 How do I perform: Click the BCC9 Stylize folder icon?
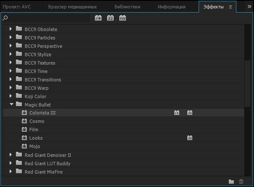[x=19, y=54]
